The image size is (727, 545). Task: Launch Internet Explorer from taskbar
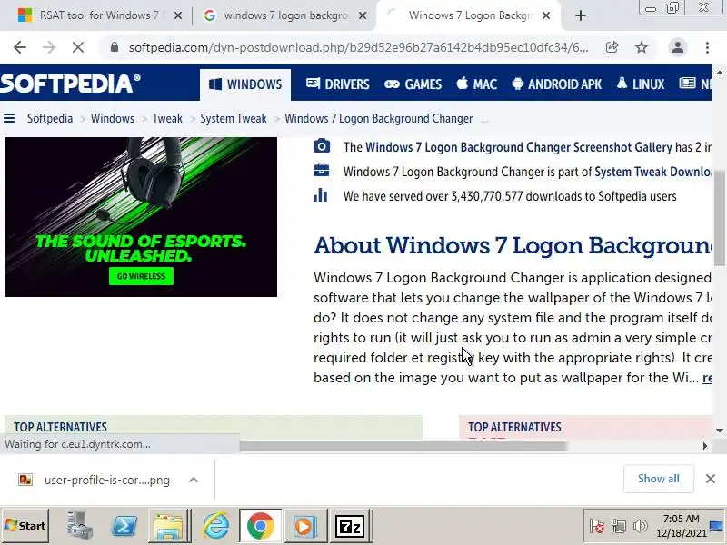[x=216, y=526]
